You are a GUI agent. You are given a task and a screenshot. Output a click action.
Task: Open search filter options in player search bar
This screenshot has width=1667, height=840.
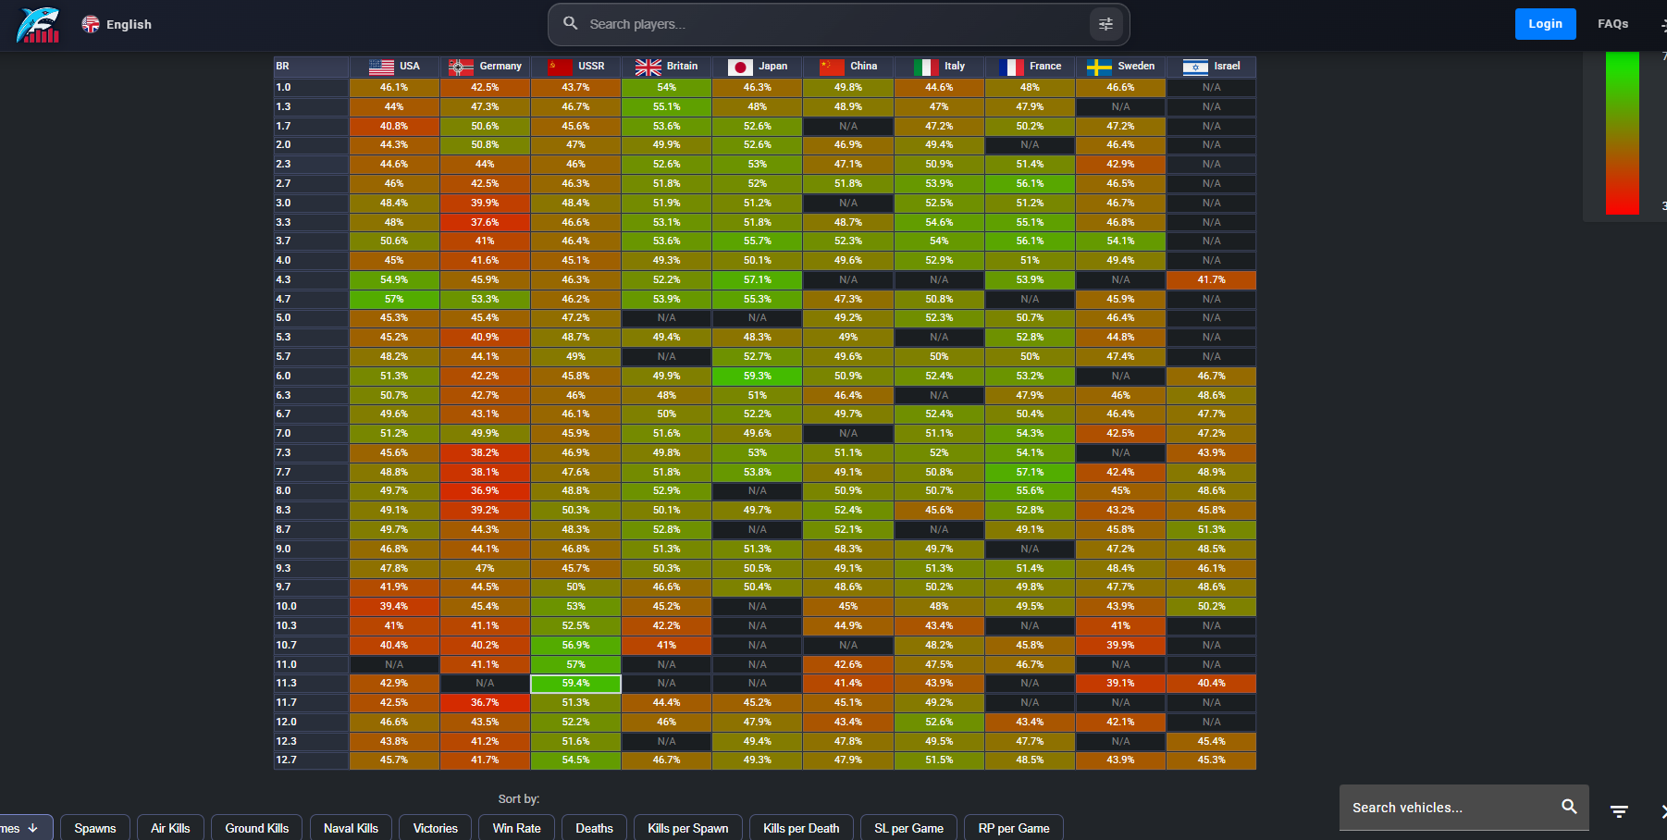pyautogui.click(x=1105, y=25)
